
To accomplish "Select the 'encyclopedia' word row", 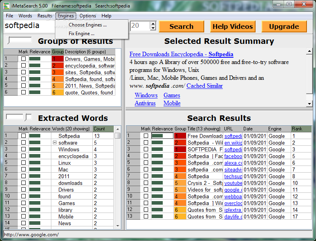I will click(x=73, y=156).
